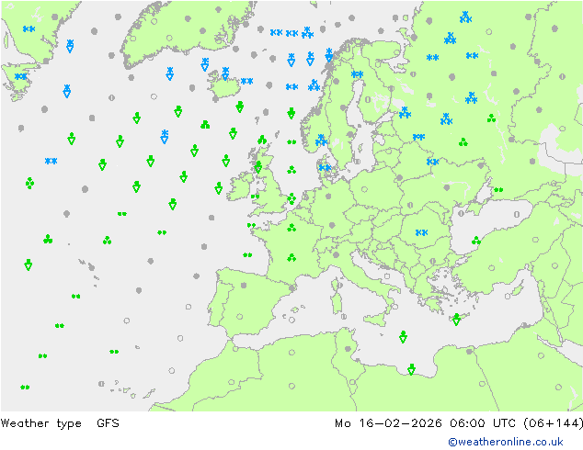Select the open circle over southern Spain
Image resolution: width=583 pixels, height=450 pixels.
(240, 317)
